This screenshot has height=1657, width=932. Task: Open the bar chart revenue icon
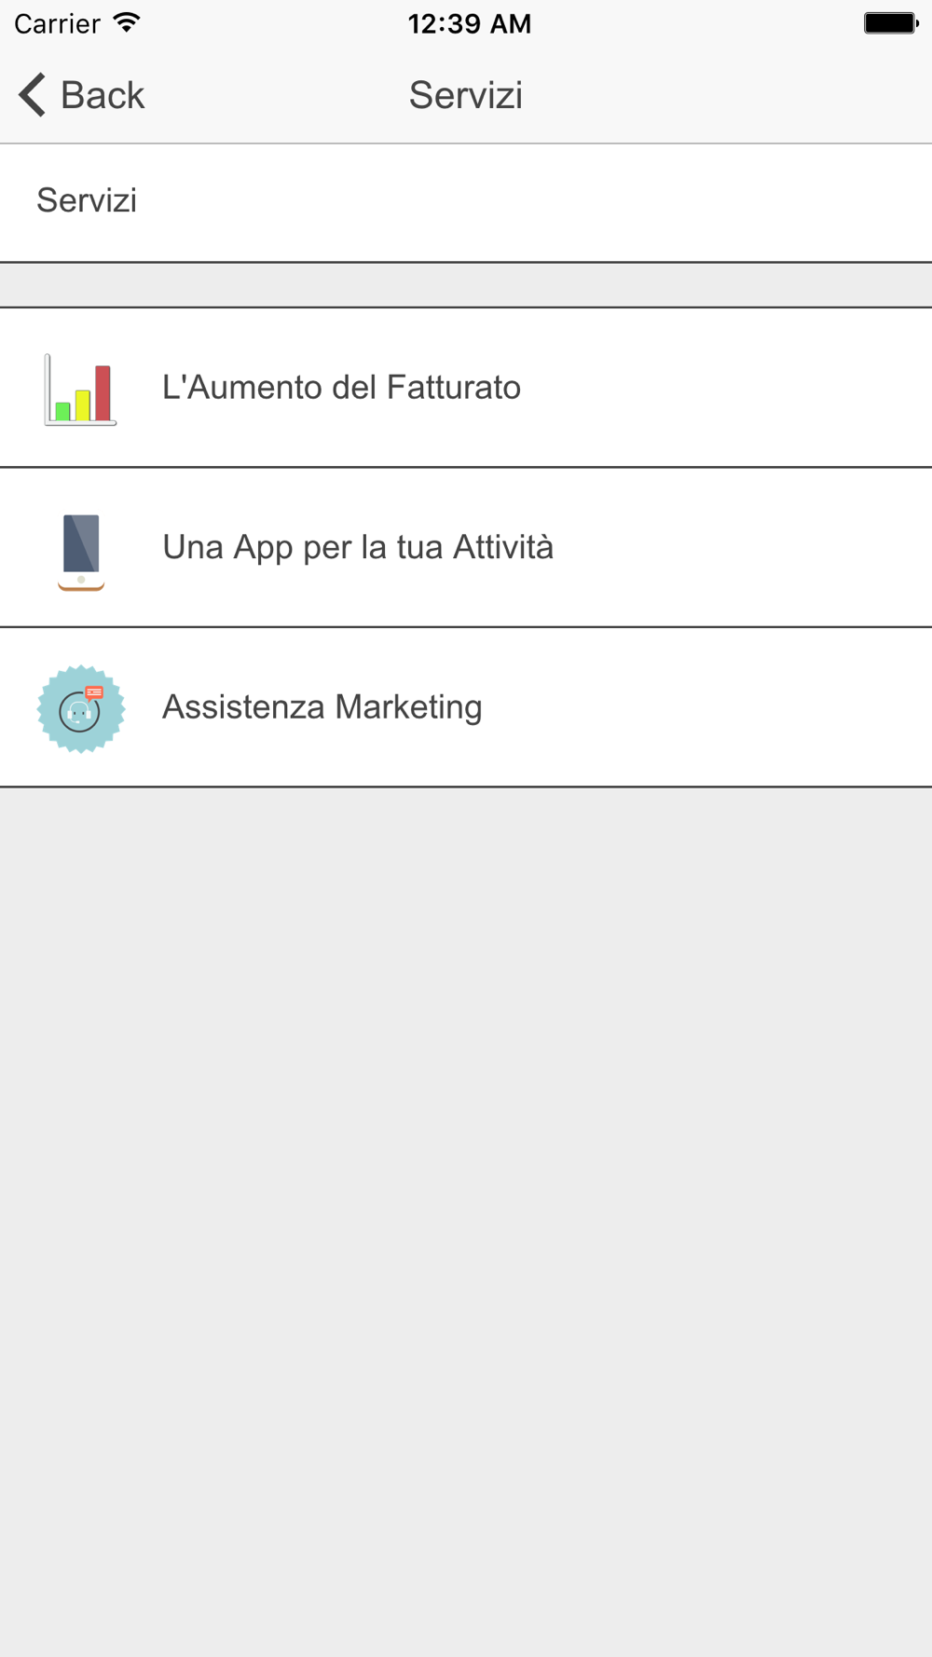pyautogui.click(x=80, y=389)
